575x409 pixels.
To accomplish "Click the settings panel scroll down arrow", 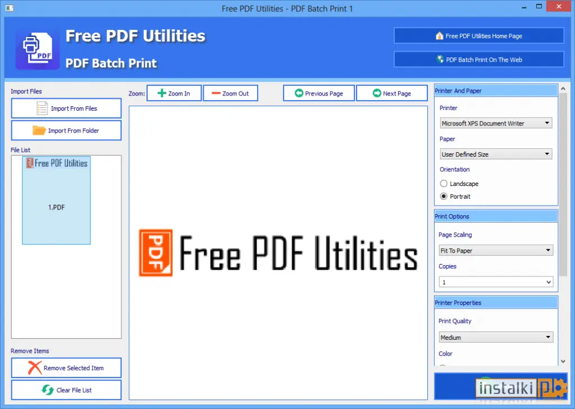I will click(x=563, y=361).
